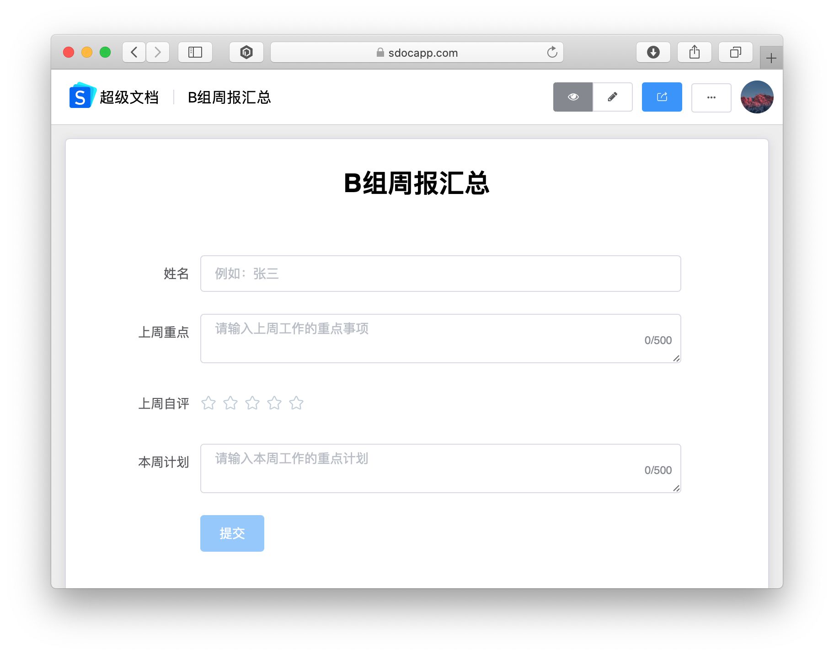Rate 上周自评 four stars

[274, 403]
